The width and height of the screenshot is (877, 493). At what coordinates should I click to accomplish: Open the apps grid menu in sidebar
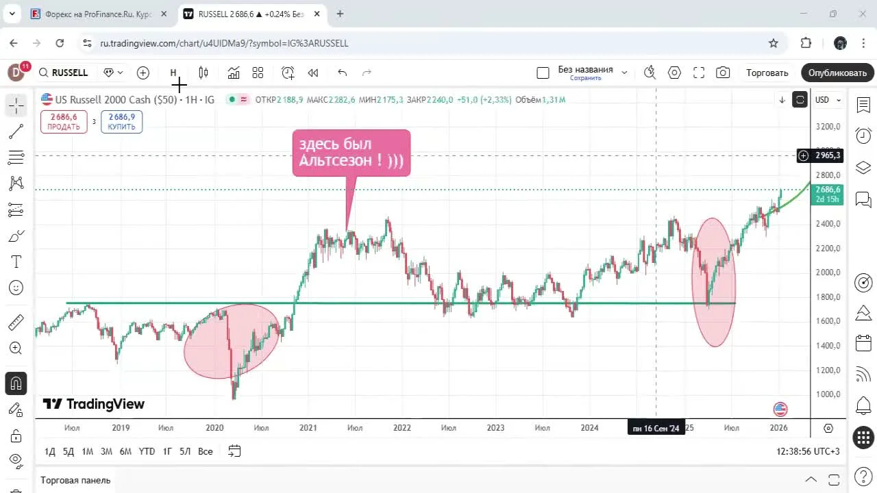coord(863,438)
